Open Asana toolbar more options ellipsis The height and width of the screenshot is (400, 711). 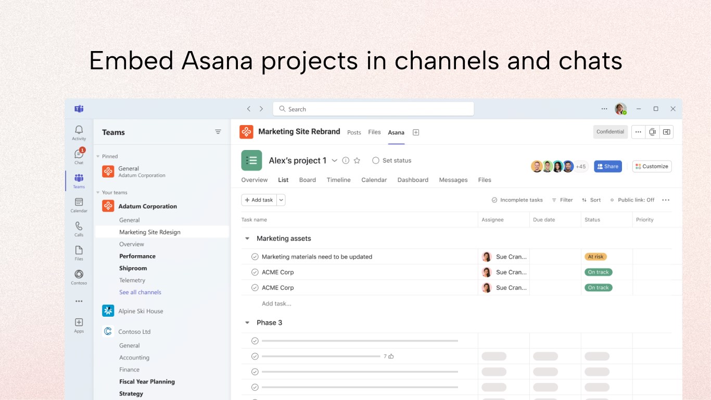click(666, 200)
